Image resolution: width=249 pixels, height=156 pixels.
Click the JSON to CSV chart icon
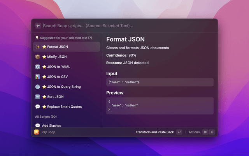[x=37, y=76]
